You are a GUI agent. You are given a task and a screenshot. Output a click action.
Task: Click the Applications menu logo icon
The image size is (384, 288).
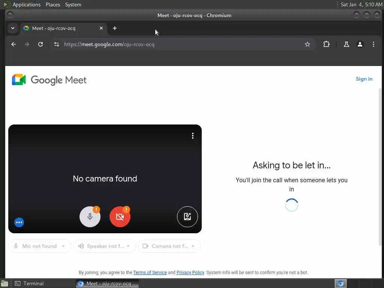(x=7, y=4)
